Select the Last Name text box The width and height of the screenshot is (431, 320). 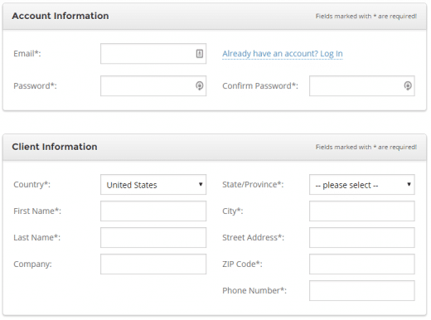tap(153, 238)
